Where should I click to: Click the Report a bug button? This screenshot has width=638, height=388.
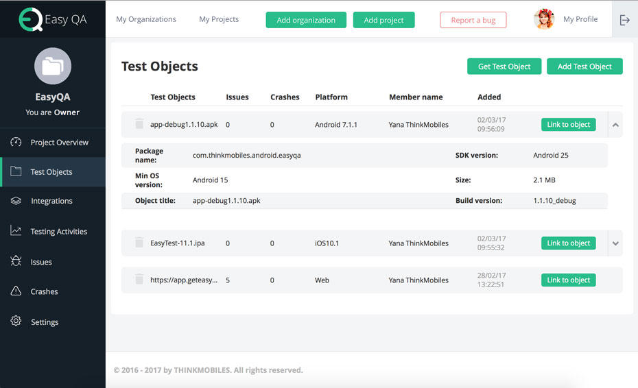(x=473, y=20)
